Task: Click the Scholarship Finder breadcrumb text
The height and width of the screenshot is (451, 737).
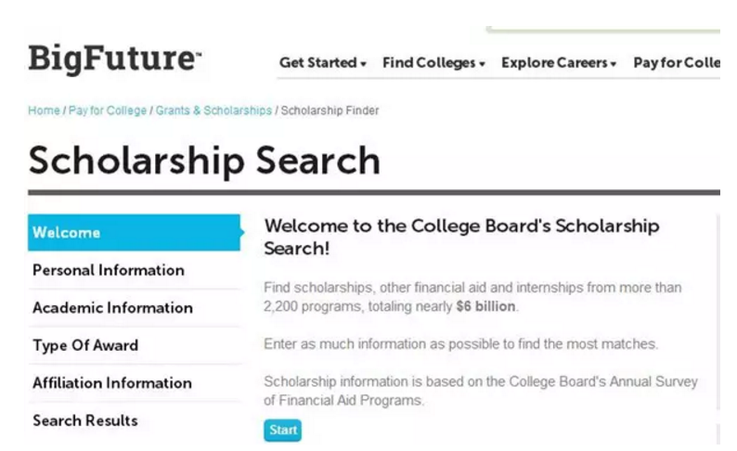Action: point(330,110)
